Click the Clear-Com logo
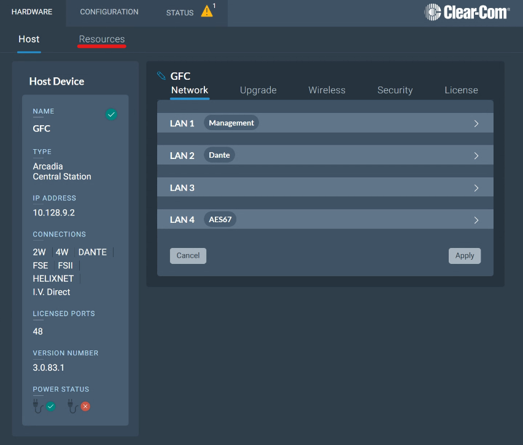Screen dimensions: 523x445 click(x=467, y=12)
